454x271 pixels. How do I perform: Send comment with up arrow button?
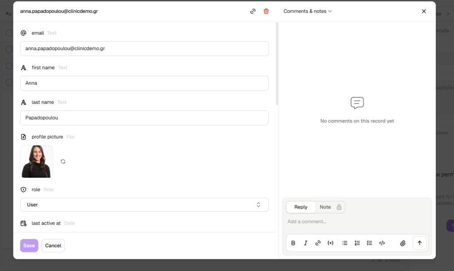(419, 243)
